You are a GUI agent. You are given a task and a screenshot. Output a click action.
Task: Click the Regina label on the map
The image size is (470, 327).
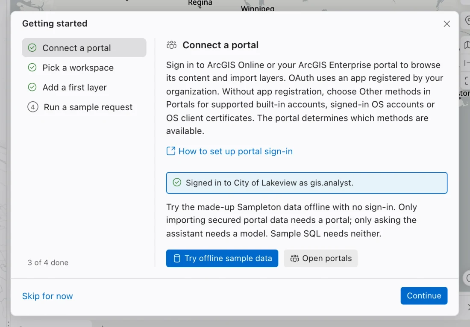pos(200,3)
